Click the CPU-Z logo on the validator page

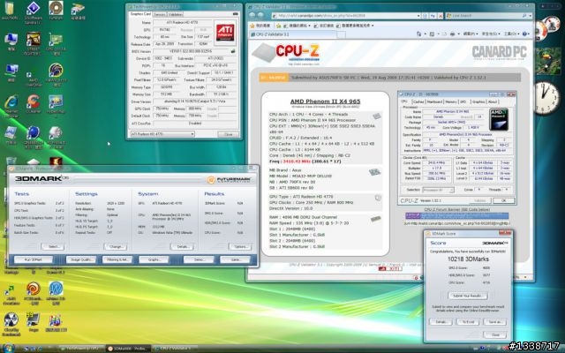[286, 53]
